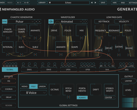Click the first LFO2 output circle
The image size is (137, 110).
pyautogui.click(x=82, y=64)
